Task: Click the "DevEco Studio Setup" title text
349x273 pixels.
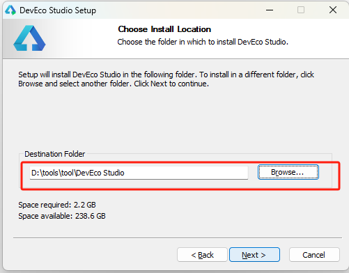Action: (58, 10)
